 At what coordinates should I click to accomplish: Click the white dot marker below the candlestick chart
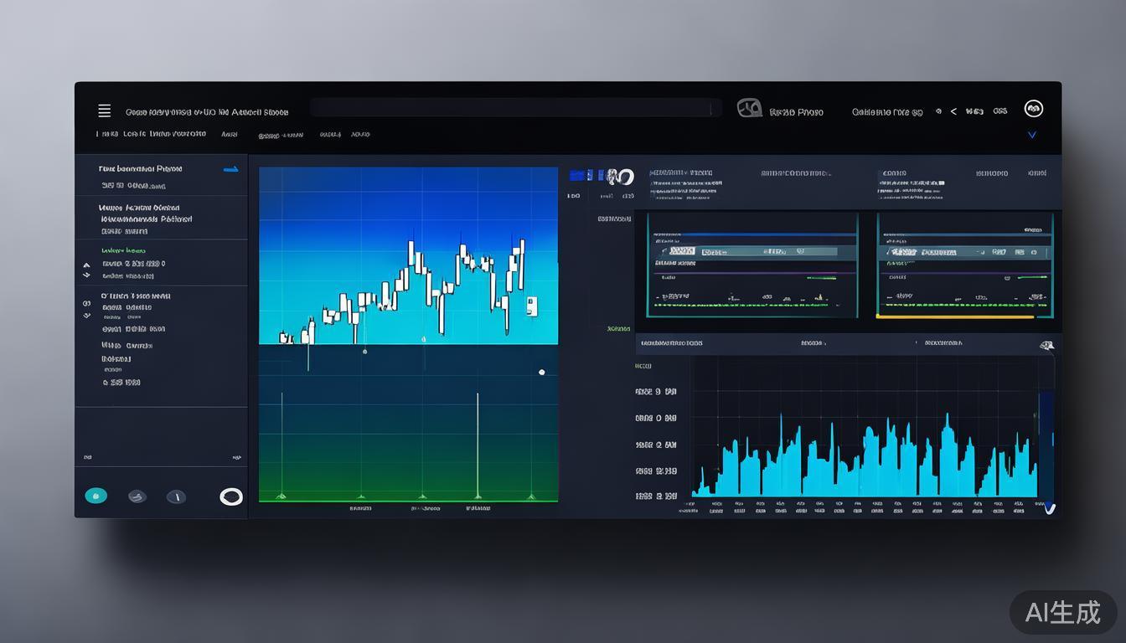click(541, 372)
